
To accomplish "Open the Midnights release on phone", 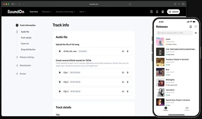I will [x=176, y=82].
